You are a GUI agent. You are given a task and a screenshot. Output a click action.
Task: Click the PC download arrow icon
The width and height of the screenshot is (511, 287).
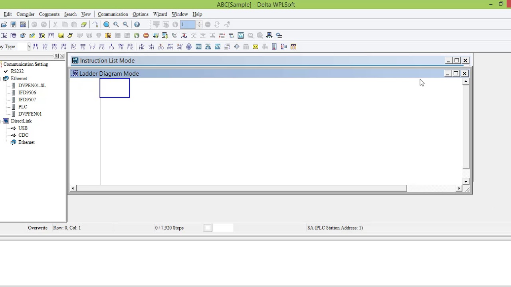coord(165,35)
